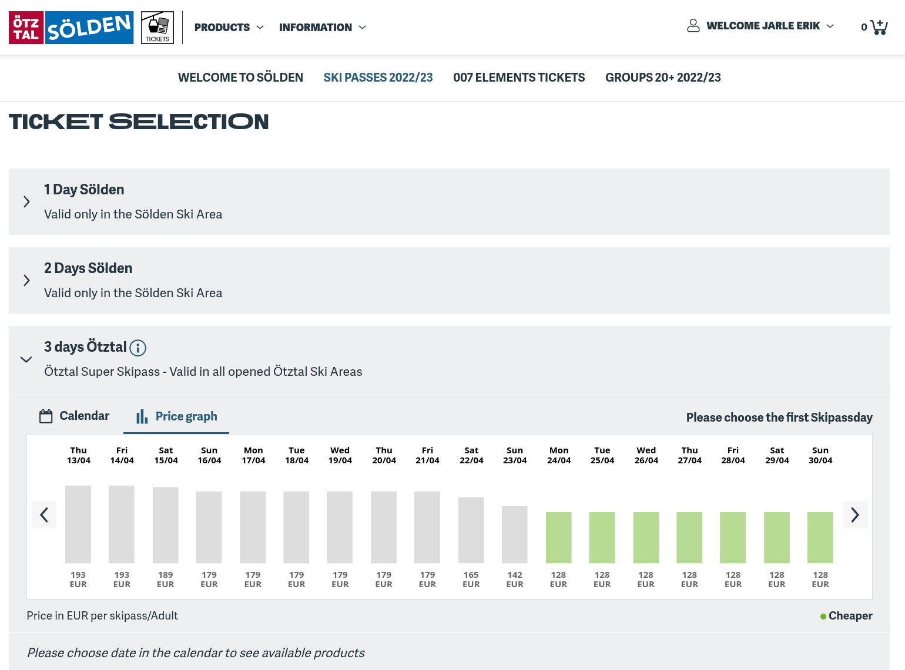Screen dimensions: 905x670
Task: Select Sat 22/04 price bar
Action: [471, 530]
